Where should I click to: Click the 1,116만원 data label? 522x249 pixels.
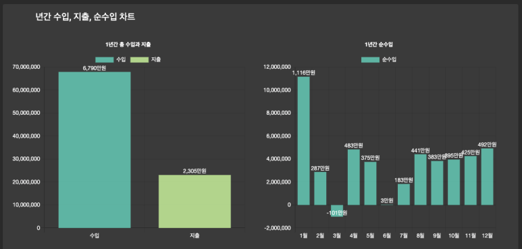click(x=304, y=73)
